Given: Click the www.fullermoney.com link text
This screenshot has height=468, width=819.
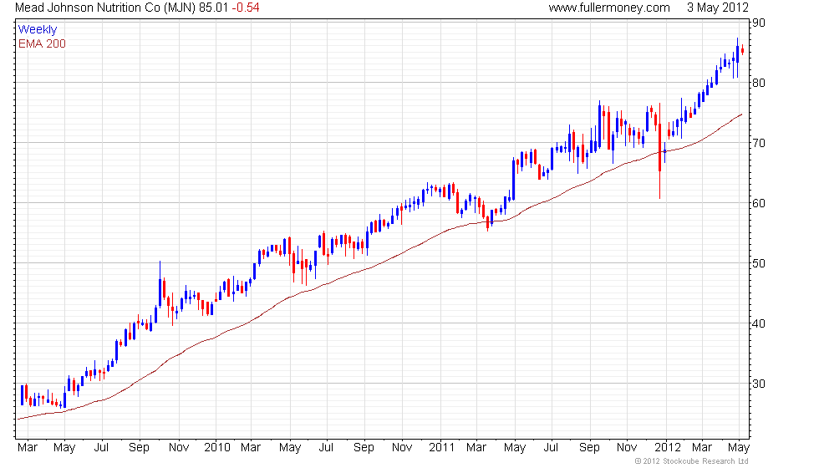Looking at the screenshot, I should pyautogui.click(x=609, y=8).
